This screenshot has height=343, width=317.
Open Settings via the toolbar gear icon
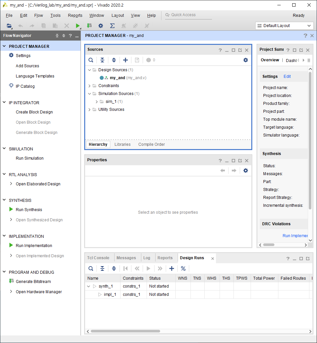click(101, 26)
